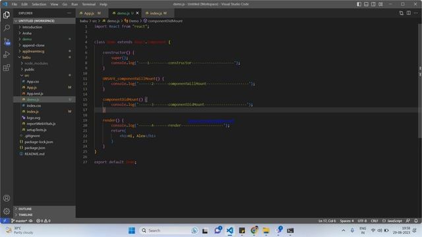The image size is (422, 237).
Task: Click the open changes icon in editor toolbar
Action: [402, 13]
